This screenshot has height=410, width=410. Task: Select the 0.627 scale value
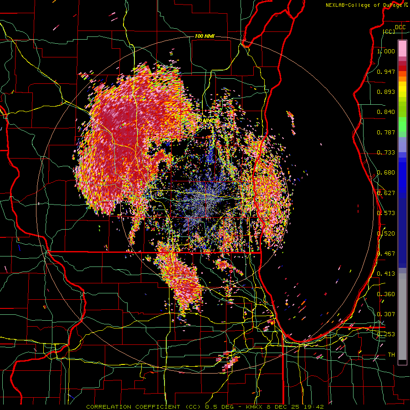click(x=386, y=193)
